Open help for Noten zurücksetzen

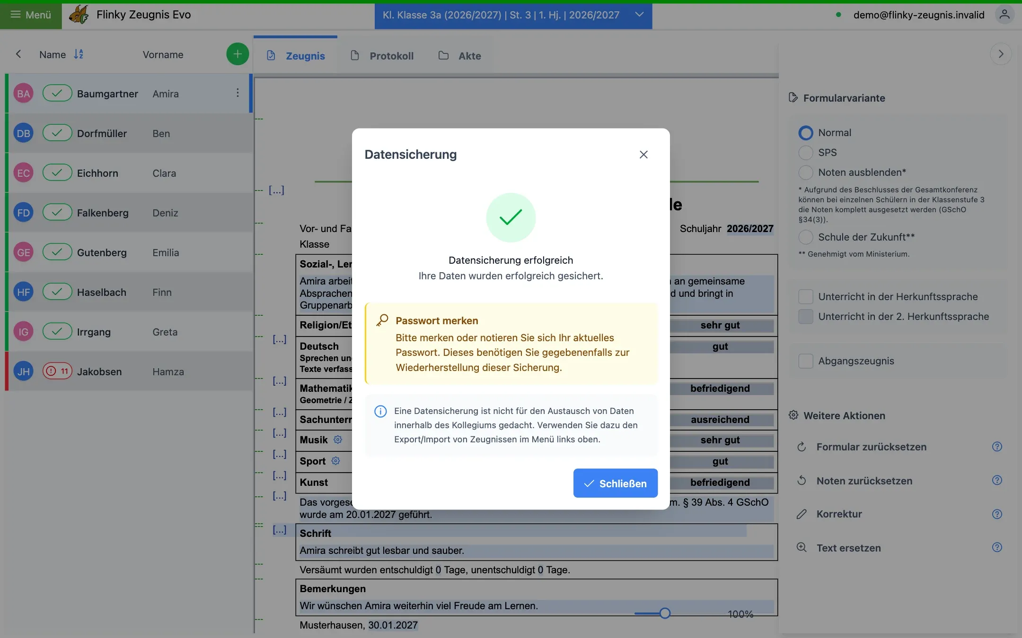coord(996,480)
